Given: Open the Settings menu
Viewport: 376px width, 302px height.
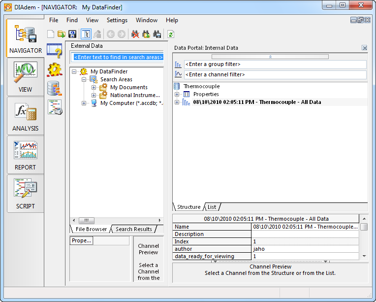Looking at the screenshot, I should tap(117, 20).
